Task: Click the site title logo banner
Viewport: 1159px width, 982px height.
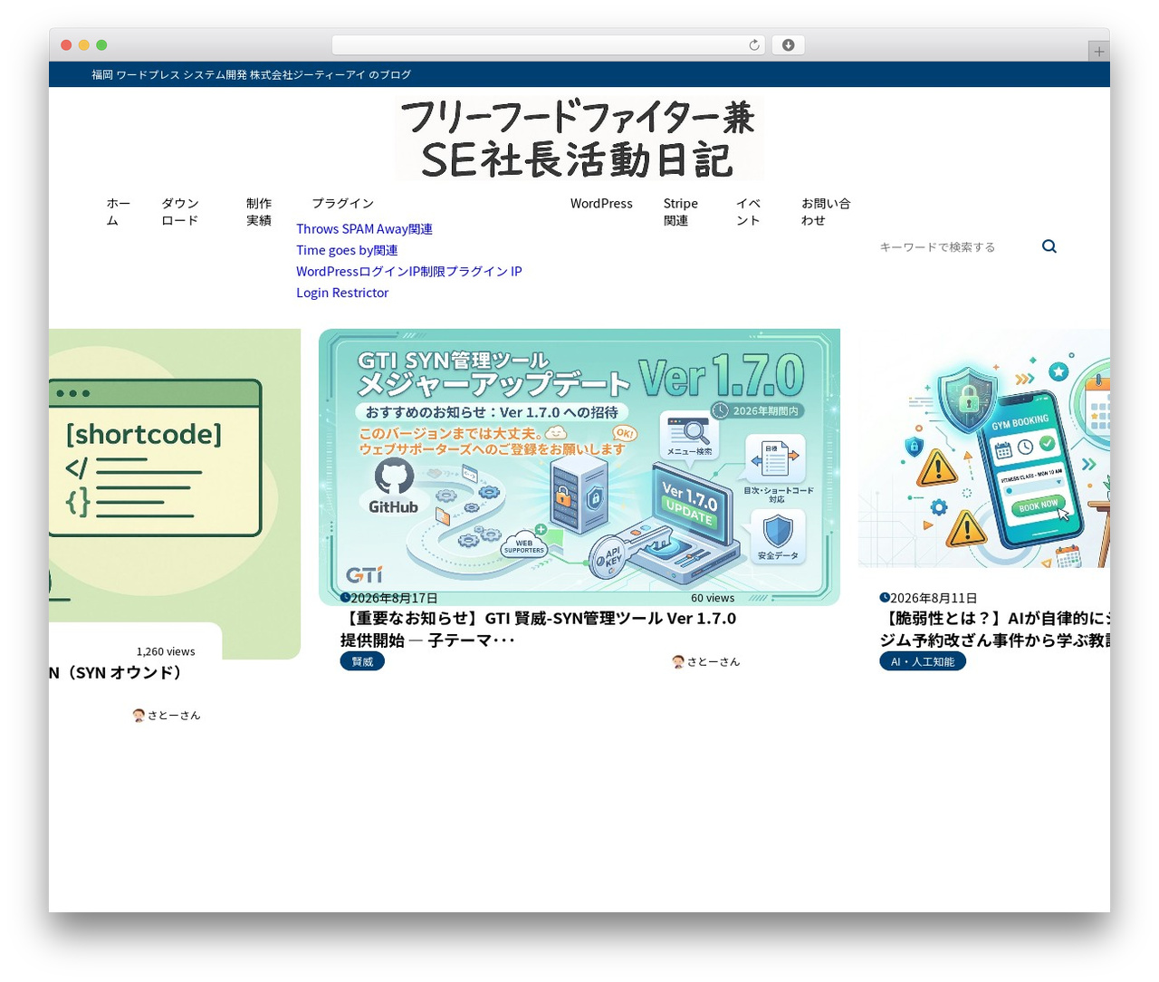Action: click(579, 139)
